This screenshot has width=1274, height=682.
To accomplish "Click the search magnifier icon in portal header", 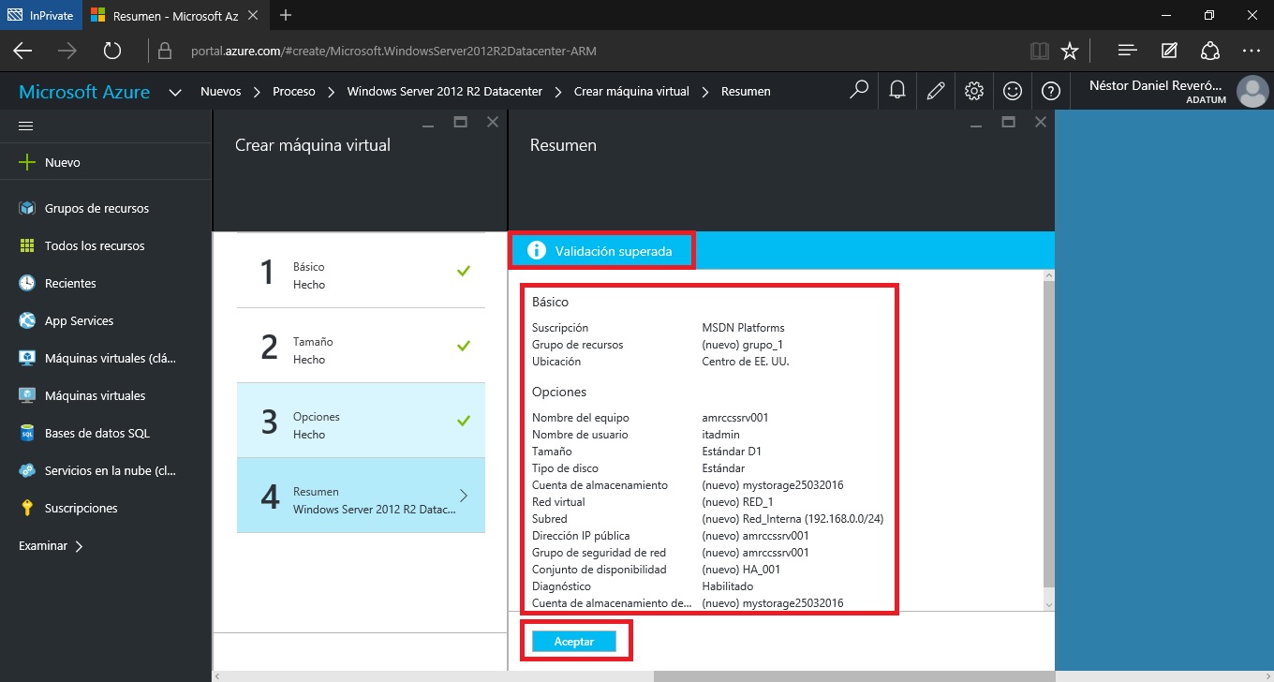I will 858,91.
